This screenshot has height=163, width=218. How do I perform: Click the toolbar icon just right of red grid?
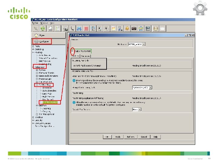[93, 29]
